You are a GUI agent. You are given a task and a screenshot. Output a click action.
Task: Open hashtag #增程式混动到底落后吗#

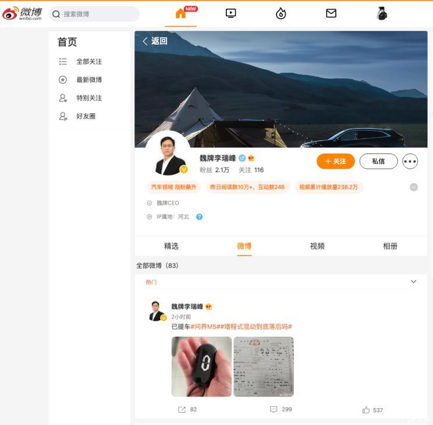(x=256, y=327)
